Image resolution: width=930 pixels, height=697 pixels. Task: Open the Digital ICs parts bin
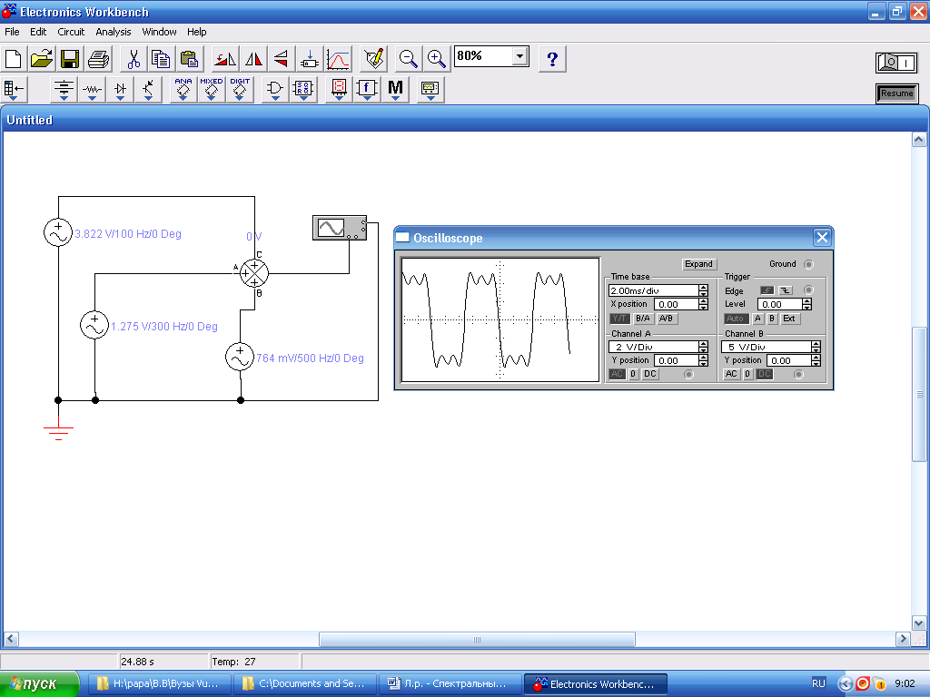pyautogui.click(x=240, y=90)
